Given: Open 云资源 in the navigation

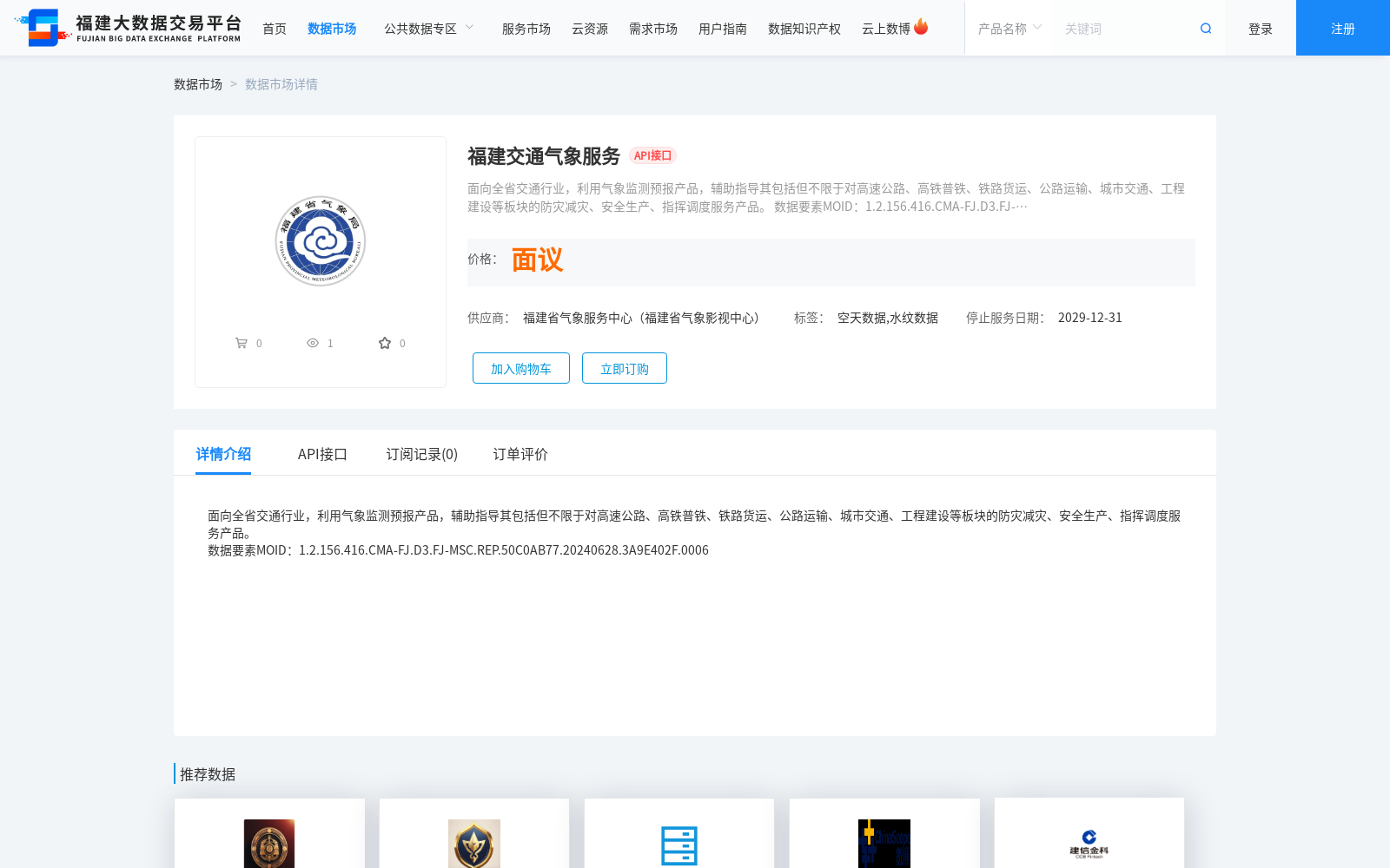Looking at the screenshot, I should (x=590, y=29).
